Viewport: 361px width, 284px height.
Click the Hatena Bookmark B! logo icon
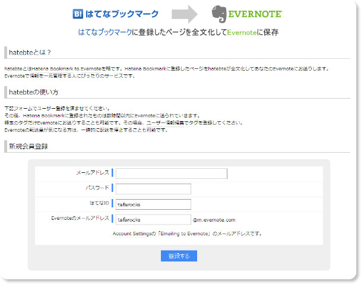tap(78, 14)
